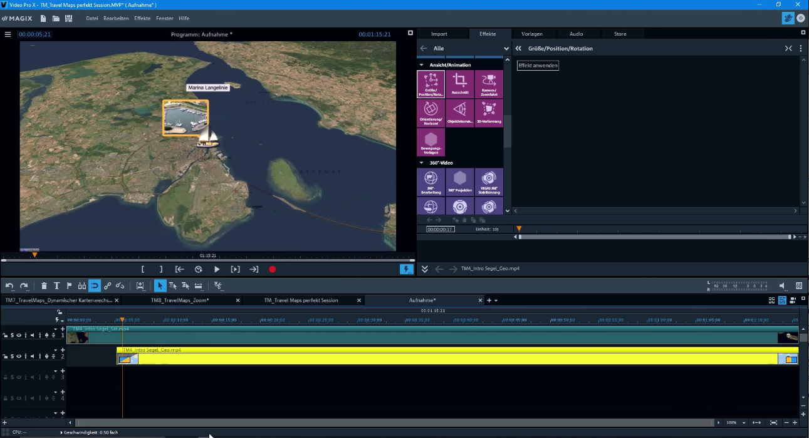This screenshot has height=438, width=809.
Task: Select the TM4_Intro Segel_Geo.mp4 clip
Action: pyautogui.click(x=376, y=359)
